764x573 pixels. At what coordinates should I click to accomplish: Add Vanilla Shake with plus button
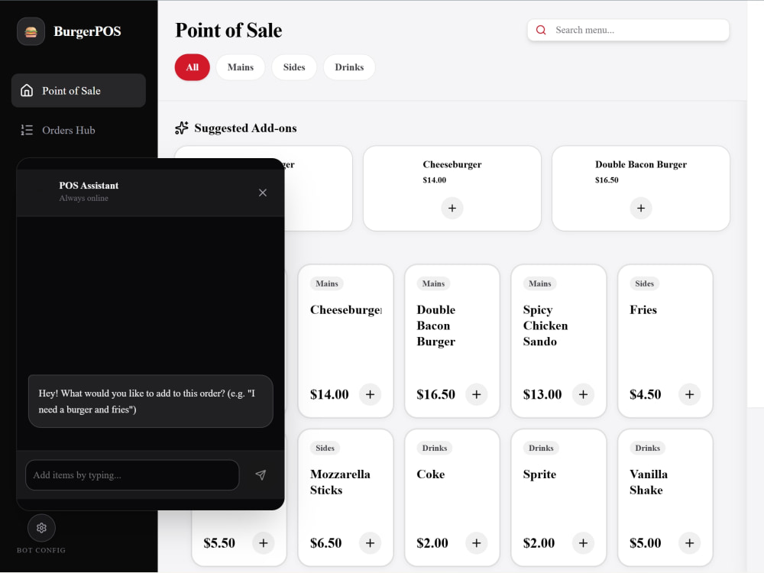(x=689, y=542)
